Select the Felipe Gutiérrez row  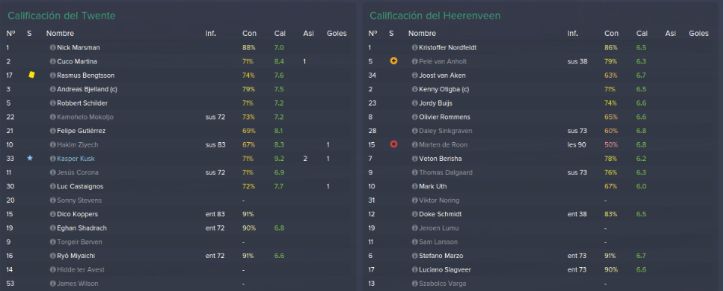178,131
